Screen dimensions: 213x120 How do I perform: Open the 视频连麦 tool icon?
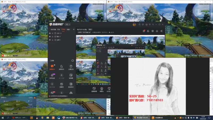[x=52, y=76]
